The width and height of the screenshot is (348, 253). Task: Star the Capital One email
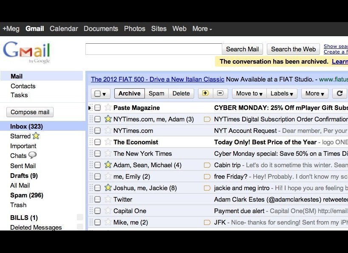coord(108,211)
